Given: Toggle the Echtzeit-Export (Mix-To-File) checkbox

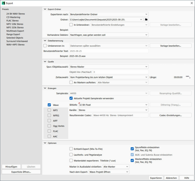Looking at the screenshot, I should click(71, 149).
